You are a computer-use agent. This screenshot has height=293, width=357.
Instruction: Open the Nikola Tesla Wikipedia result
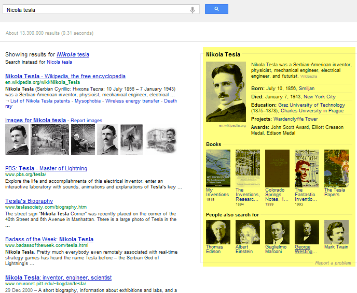coord(65,76)
